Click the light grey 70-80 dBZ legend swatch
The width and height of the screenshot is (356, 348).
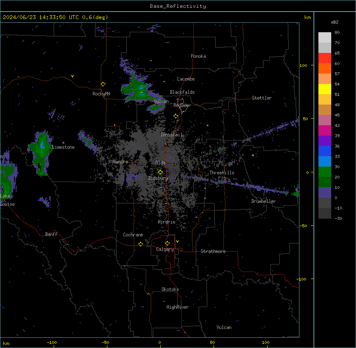325,38
